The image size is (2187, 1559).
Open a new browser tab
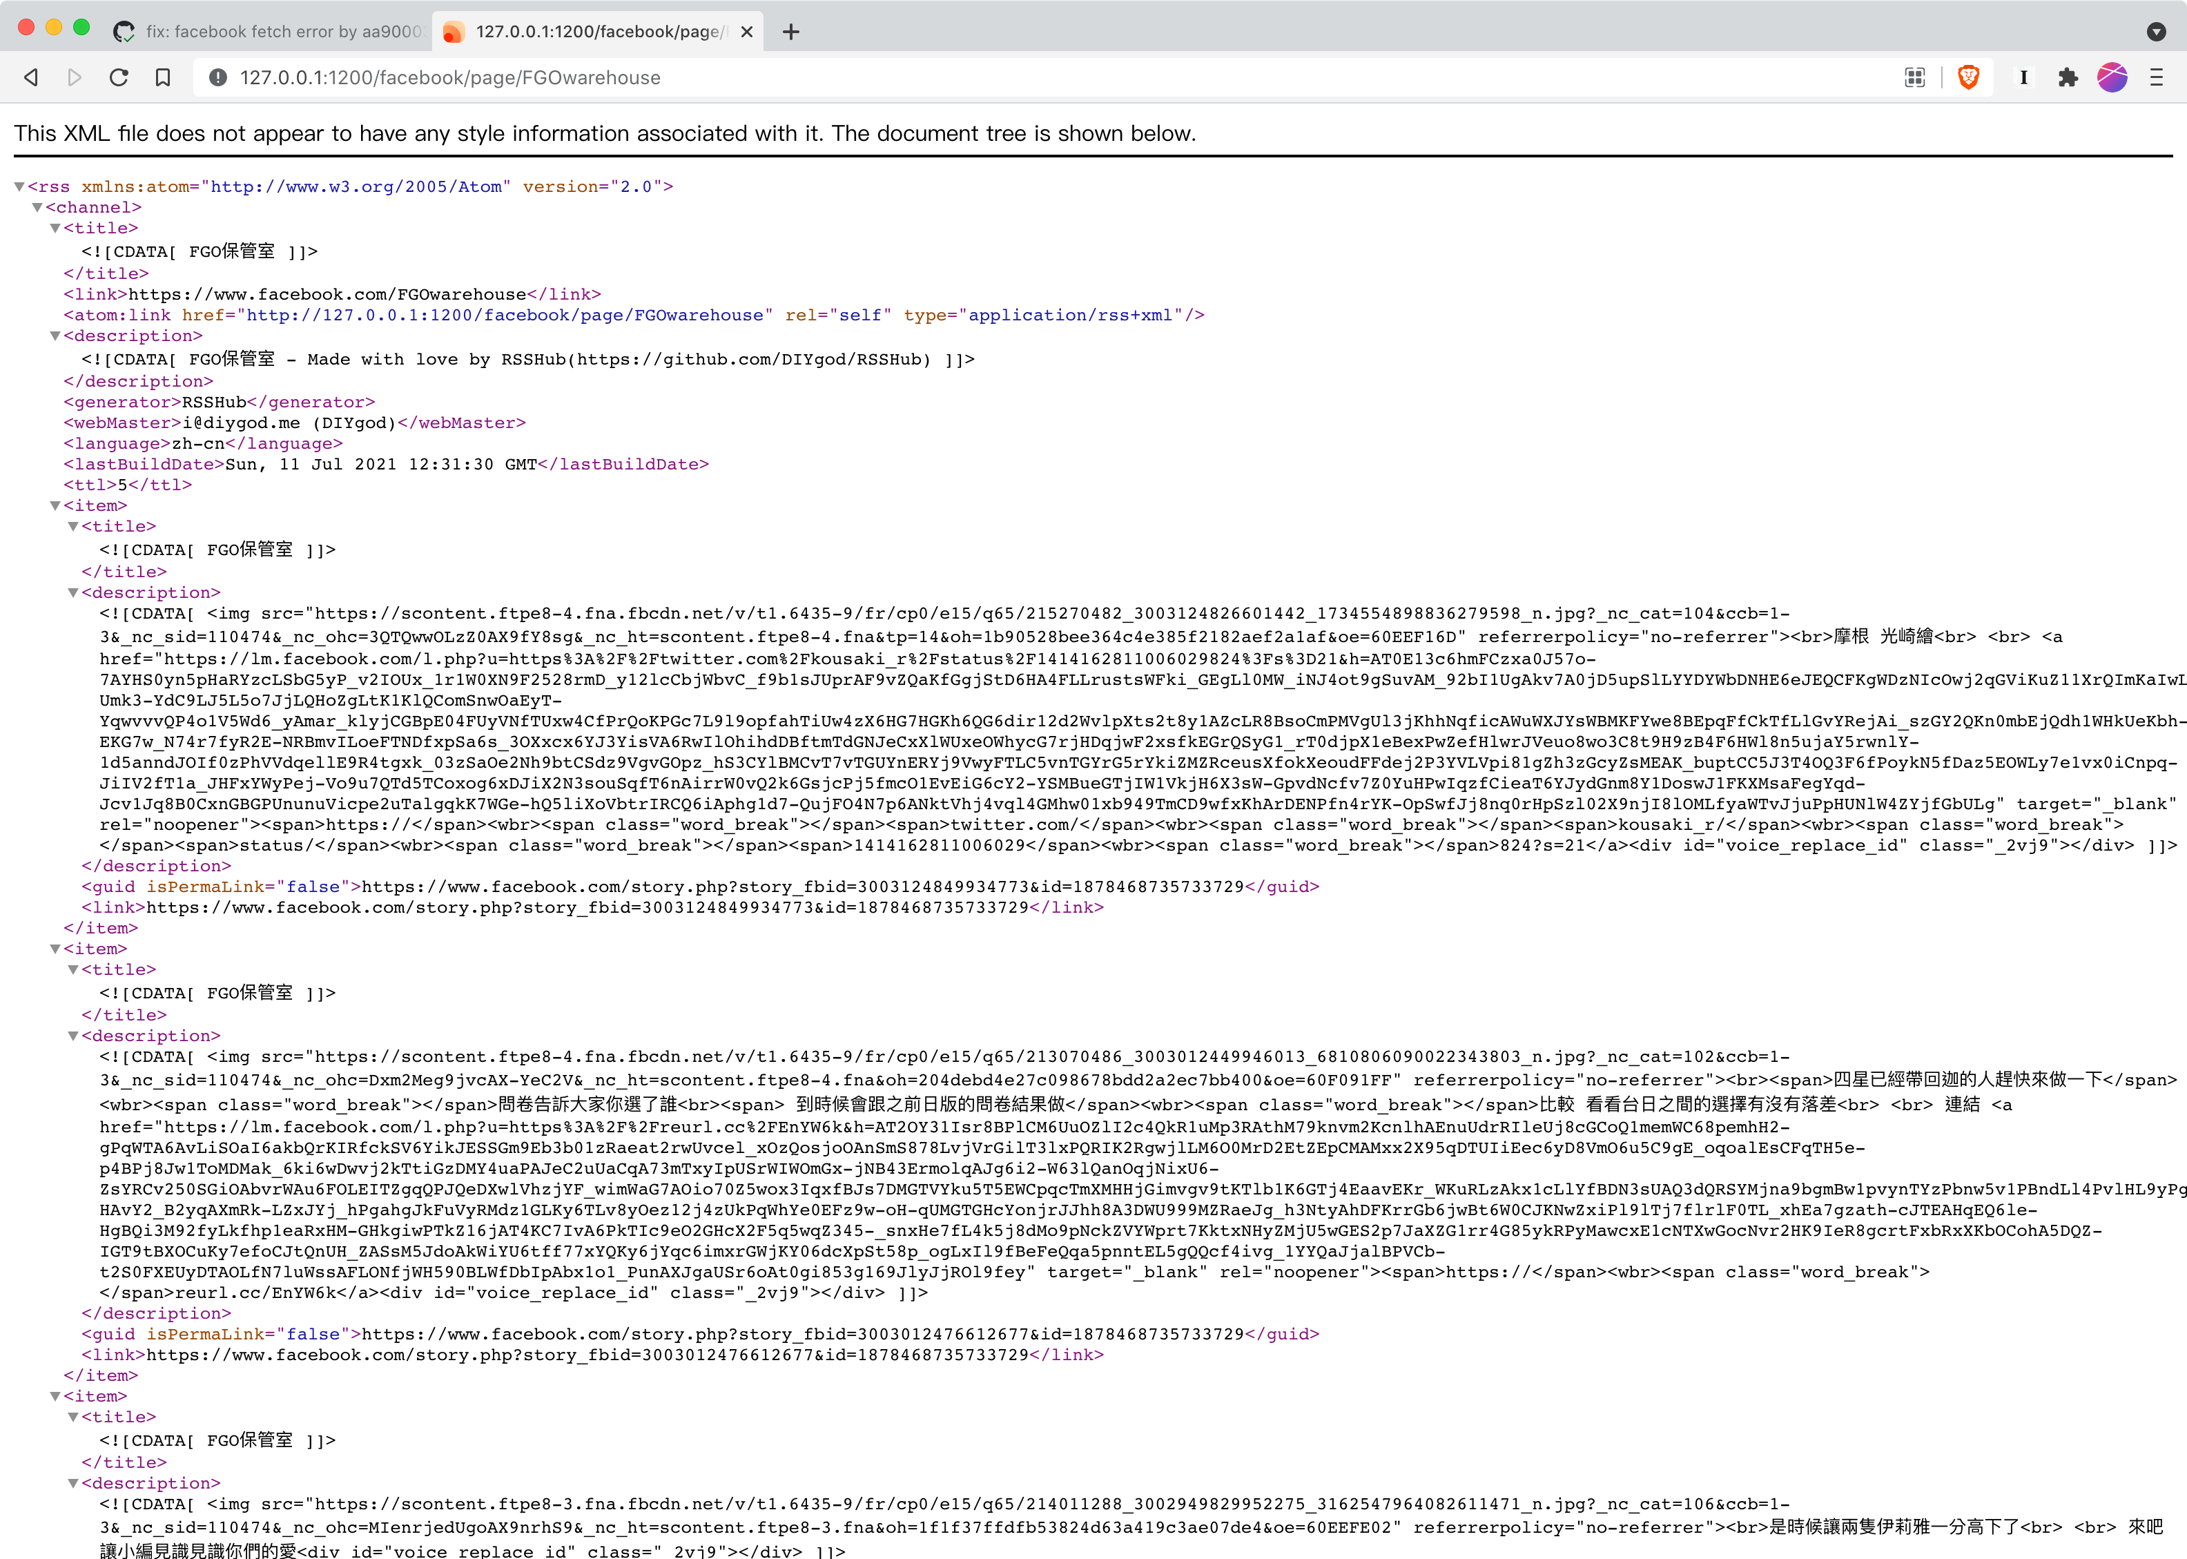click(x=790, y=32)
